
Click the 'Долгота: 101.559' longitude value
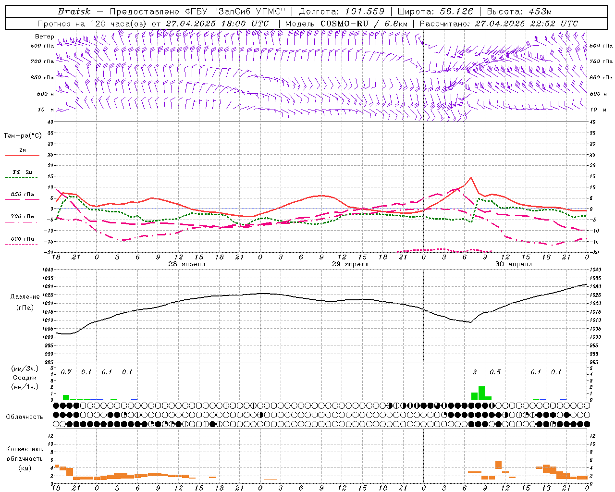pyautogui.click(x=342, y=12)
